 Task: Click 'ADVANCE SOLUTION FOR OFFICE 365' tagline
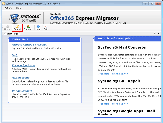(x=88, y=23)
